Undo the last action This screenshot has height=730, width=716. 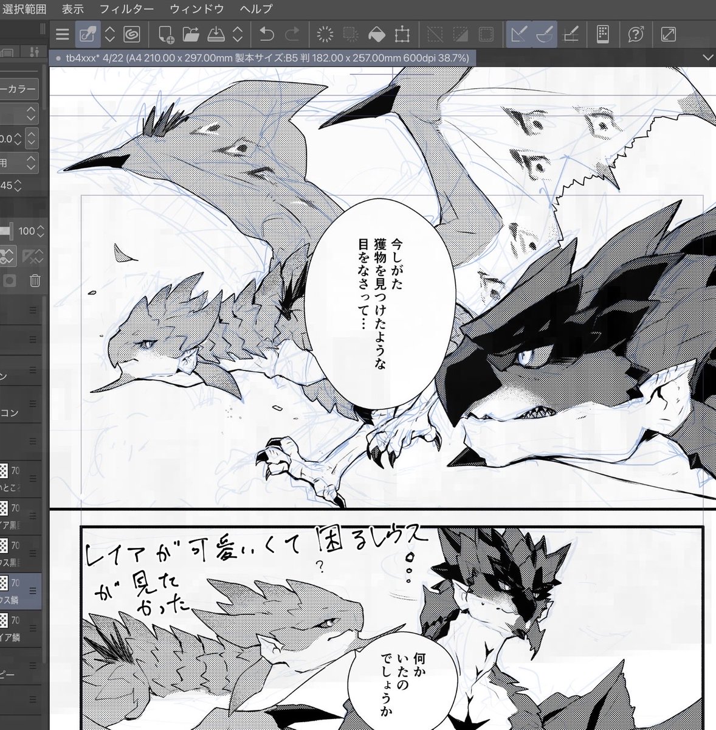click(267, 34)
